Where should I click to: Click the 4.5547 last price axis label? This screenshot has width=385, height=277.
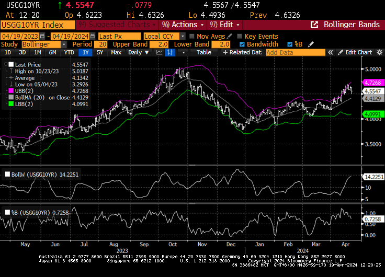(x=372, y=91)
